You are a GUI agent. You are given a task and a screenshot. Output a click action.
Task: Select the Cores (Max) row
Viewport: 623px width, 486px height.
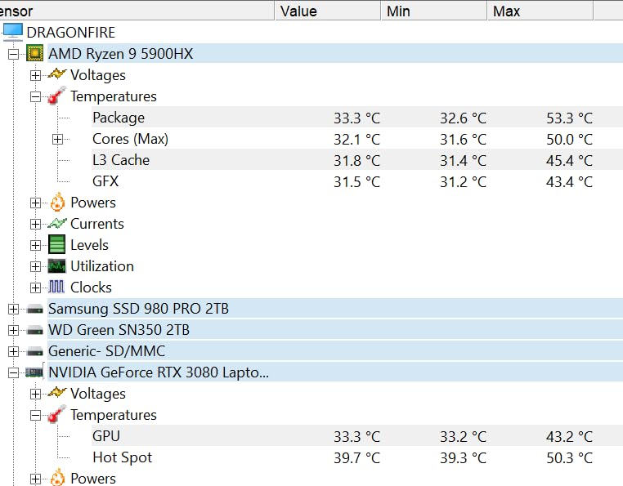pos(356,139)
